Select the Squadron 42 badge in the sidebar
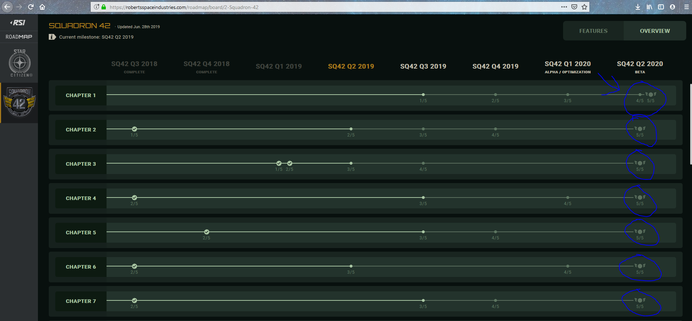 tap(19, 103)
